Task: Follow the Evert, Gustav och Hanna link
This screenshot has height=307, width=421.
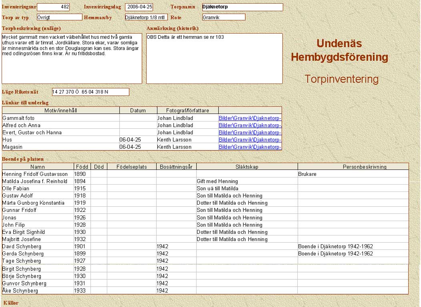Action: [x=250, y=133]
